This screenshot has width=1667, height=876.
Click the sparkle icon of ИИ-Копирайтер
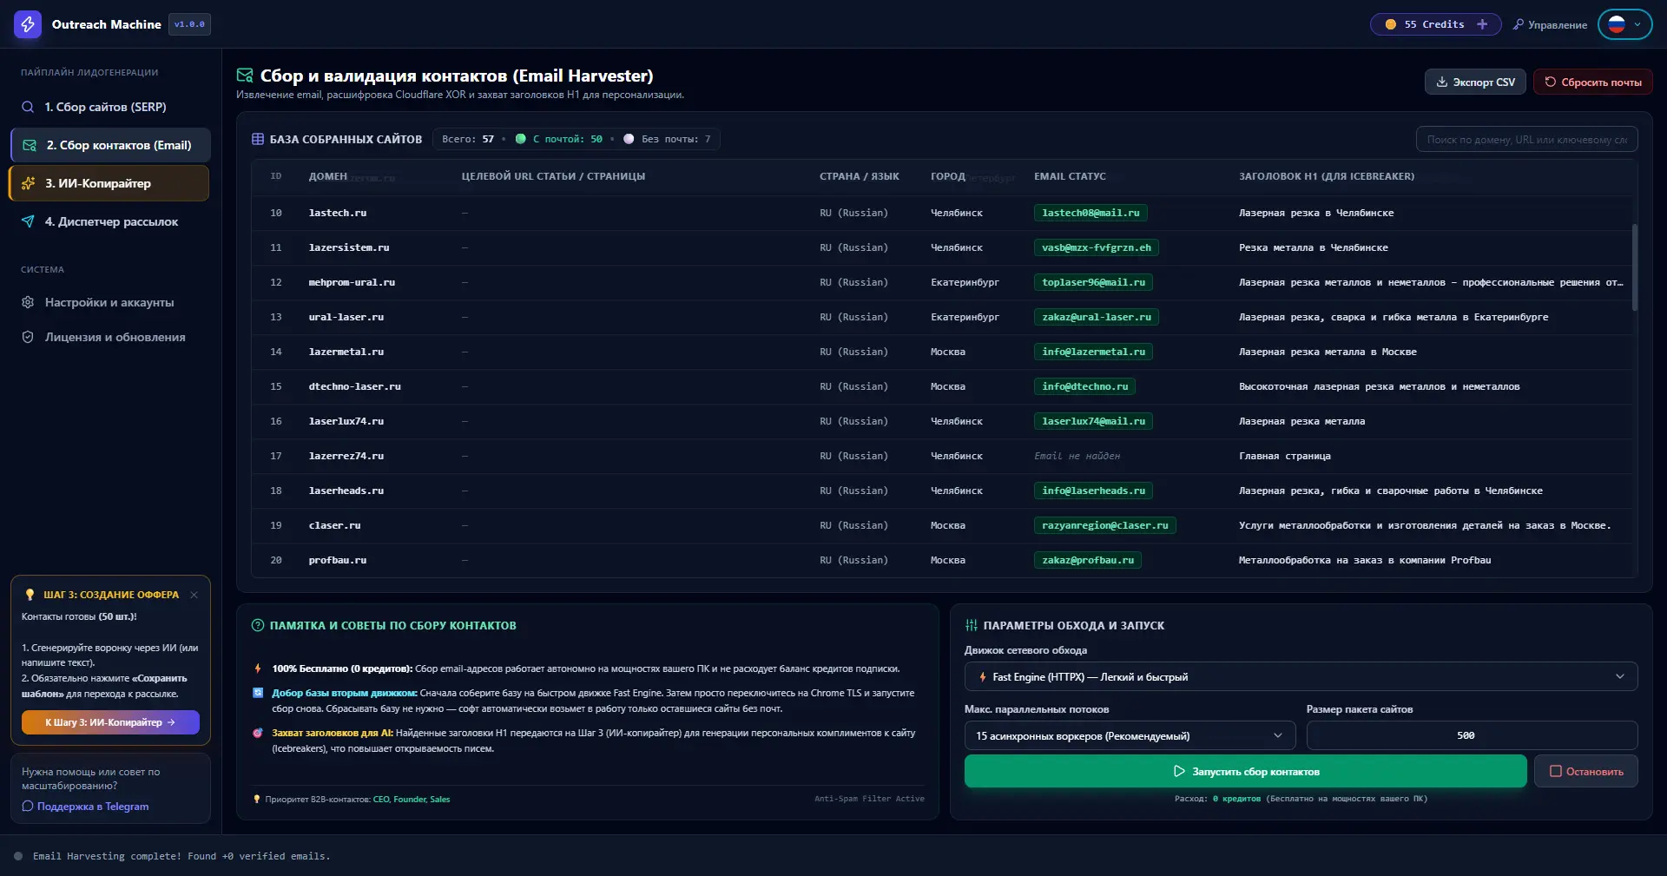pos(29,183)
